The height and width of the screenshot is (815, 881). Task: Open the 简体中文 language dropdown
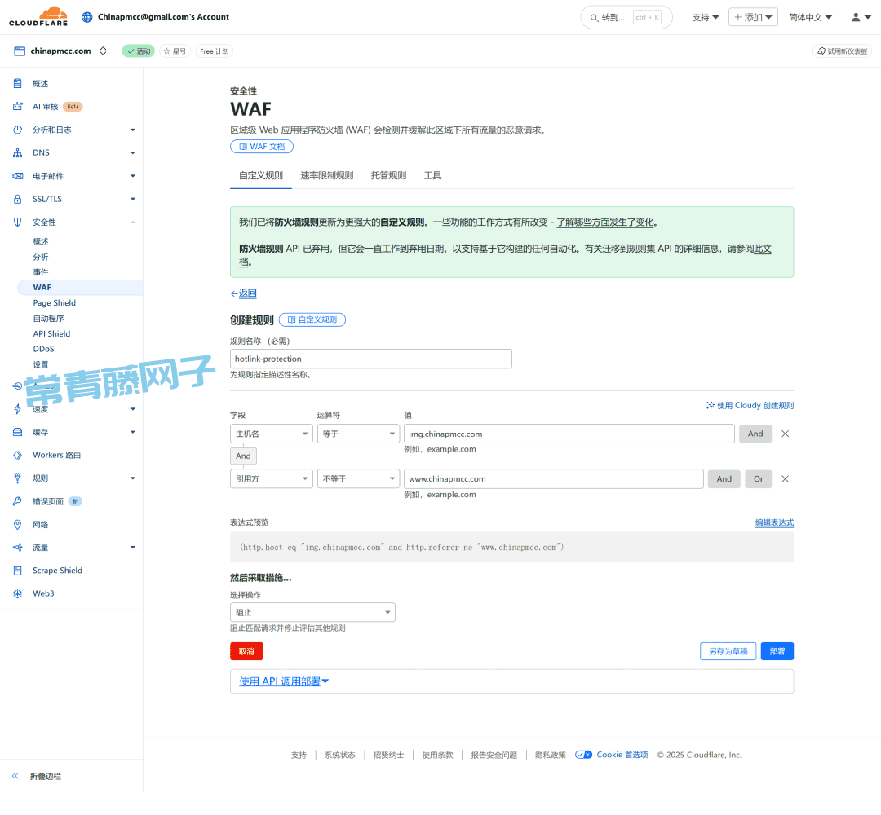click(x=810, y=17)
